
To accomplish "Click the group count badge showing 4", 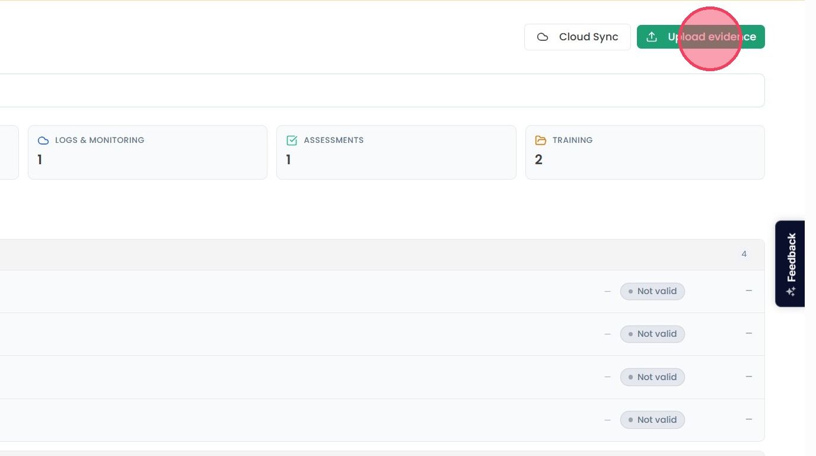I will pos(744,254).
